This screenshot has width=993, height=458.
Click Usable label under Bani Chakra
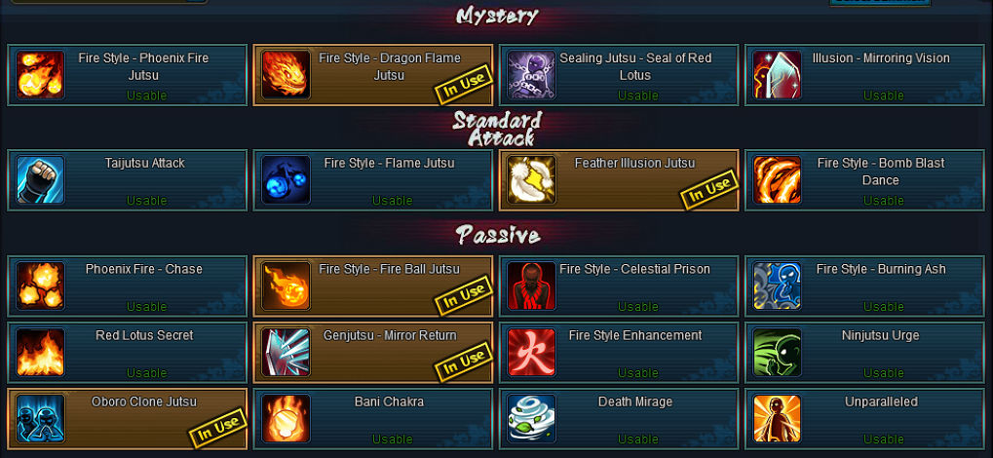pyautogui.click(x=392, y=439)
